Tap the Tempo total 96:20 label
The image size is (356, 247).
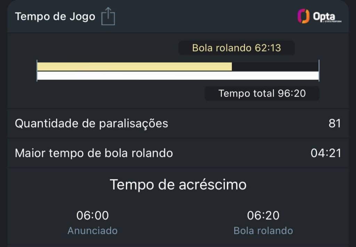262,93
